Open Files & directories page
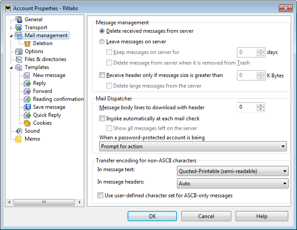Image resolution: width=297 pixels, height=230 pixels. click(x=45, y=59)
